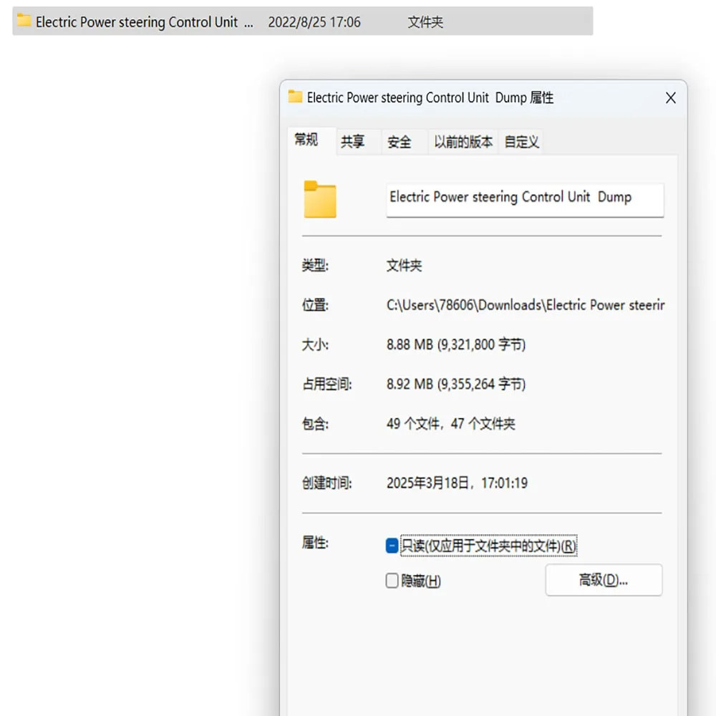Screen dimensions: 716x716
Task: Select the 以前的版本 (Previous Versions) tab
Action: [x=462, y=141]
